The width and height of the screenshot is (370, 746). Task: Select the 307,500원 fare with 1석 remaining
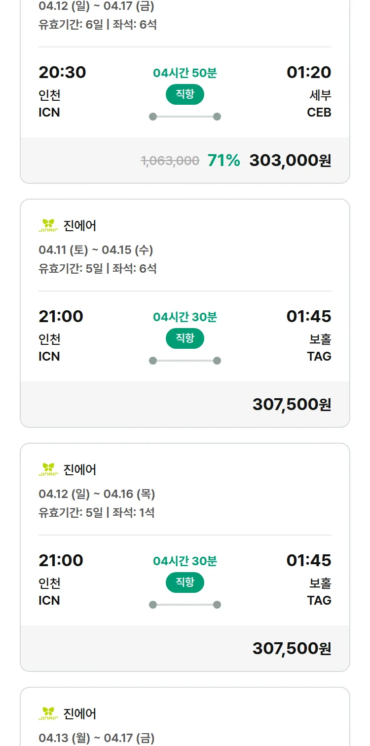[292, 649]
